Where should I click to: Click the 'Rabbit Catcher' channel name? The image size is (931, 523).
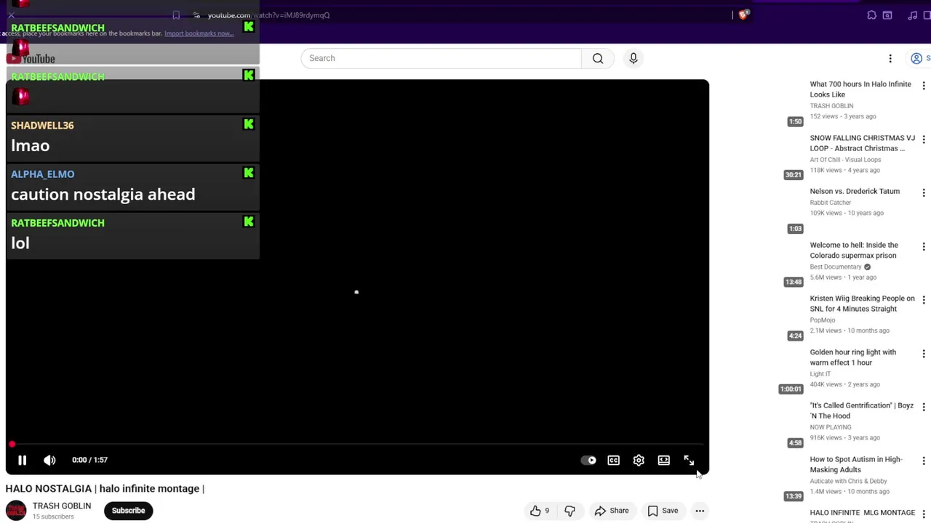coord(831,203)
